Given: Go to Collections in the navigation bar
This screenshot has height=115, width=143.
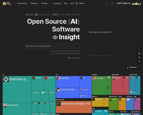Looking at the screenshot, I should point(34,3).
